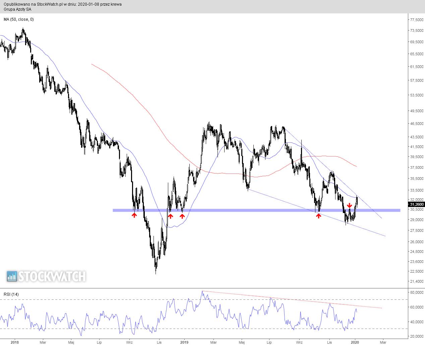Click the 'Wrz' label before 2019
Screen dimensions: 425x345
pos(130,342)
